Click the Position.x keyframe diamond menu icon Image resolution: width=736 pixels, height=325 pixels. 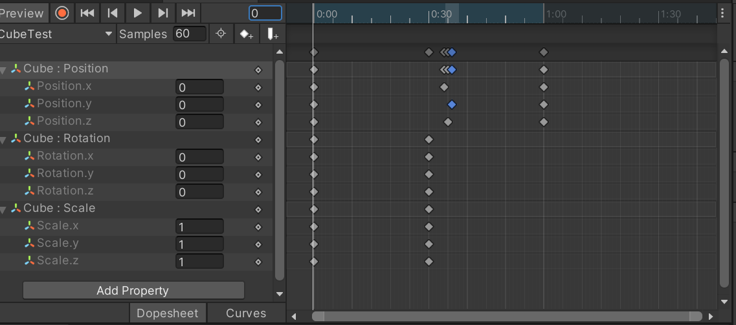[258, 88]
